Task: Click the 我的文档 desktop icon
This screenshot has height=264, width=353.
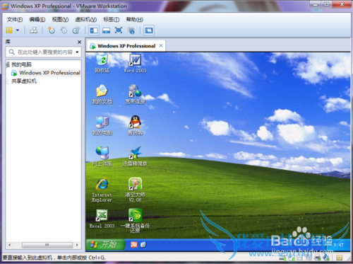Action: click(x=102, y=94)
